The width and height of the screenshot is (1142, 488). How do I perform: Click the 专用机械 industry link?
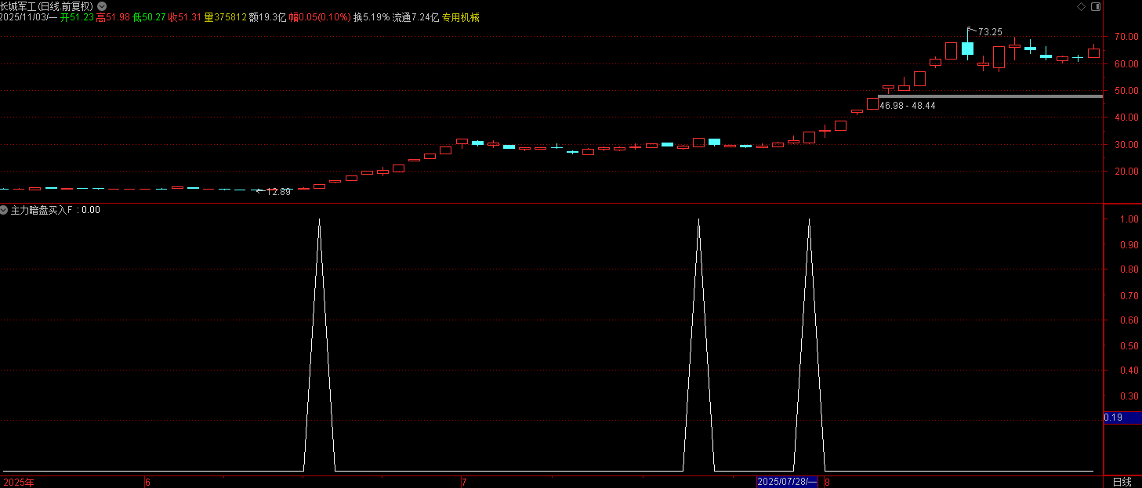pyautogui.click(x=461, y=17)
